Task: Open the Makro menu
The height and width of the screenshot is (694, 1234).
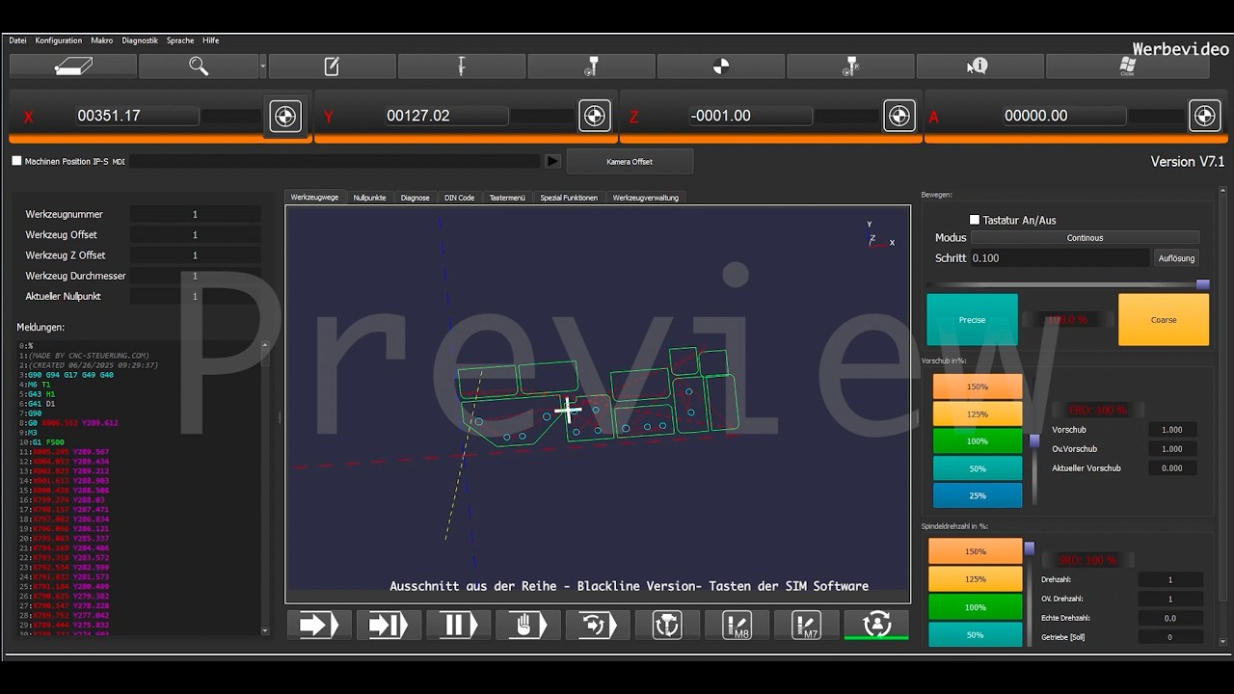Action: pos(102,40)
